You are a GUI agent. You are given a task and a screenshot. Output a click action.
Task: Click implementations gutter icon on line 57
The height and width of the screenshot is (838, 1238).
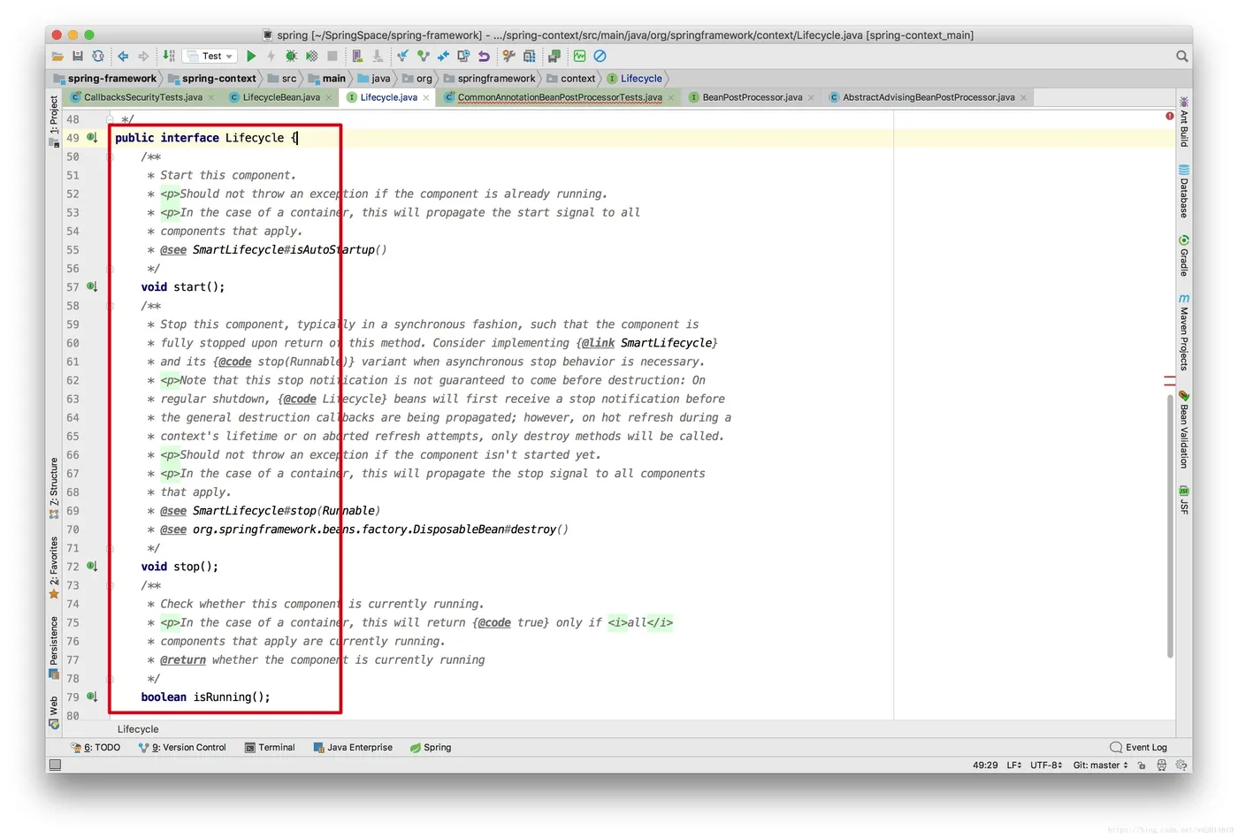92,286
